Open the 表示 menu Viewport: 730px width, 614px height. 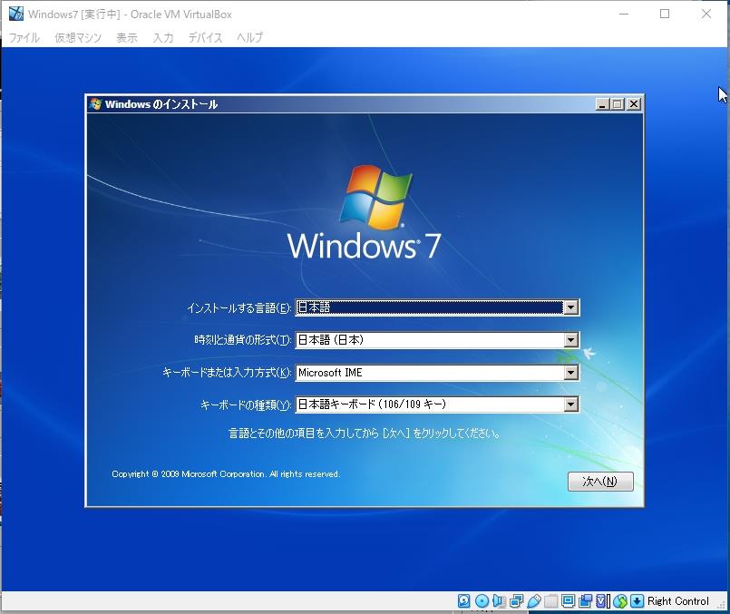click(x=127, y=37)
